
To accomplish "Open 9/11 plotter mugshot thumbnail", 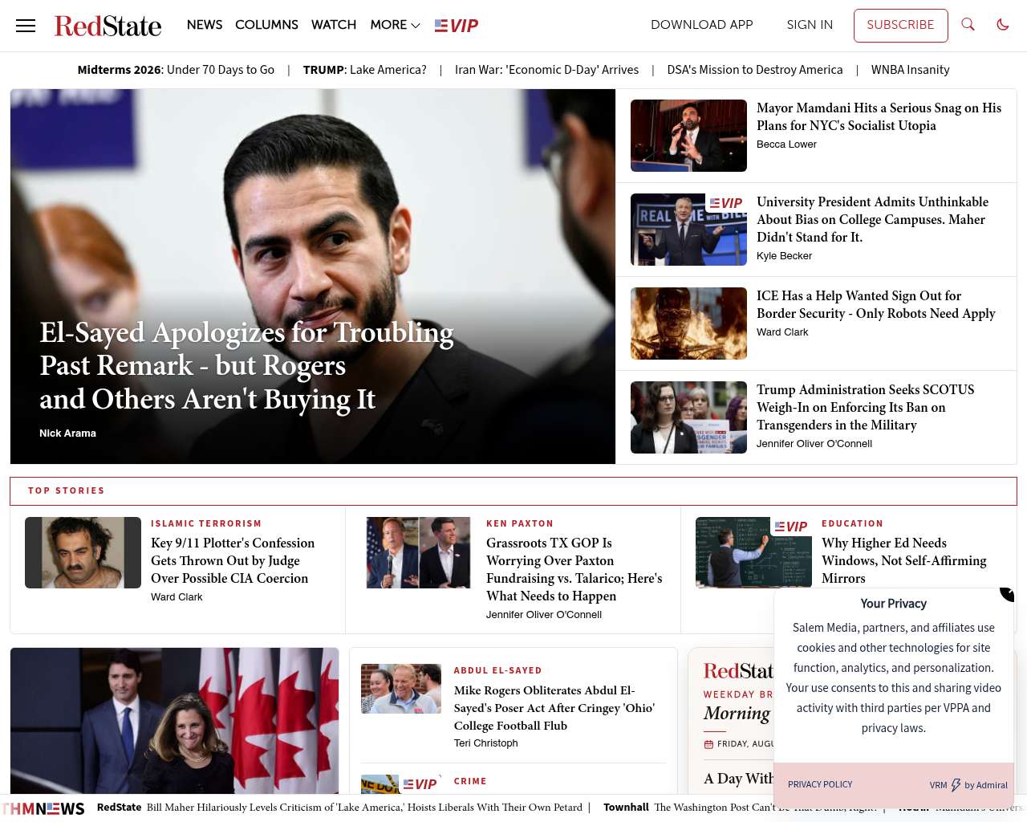I will (83, 552).
